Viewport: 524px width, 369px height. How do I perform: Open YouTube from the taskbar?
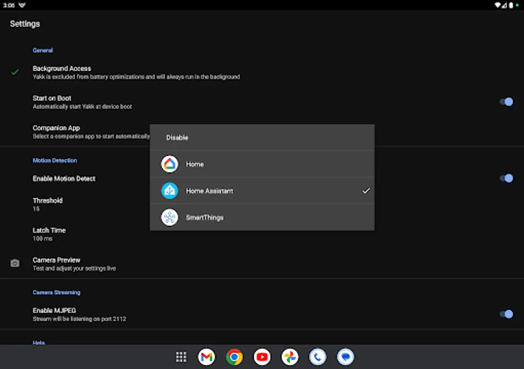[x=262, y=357]
